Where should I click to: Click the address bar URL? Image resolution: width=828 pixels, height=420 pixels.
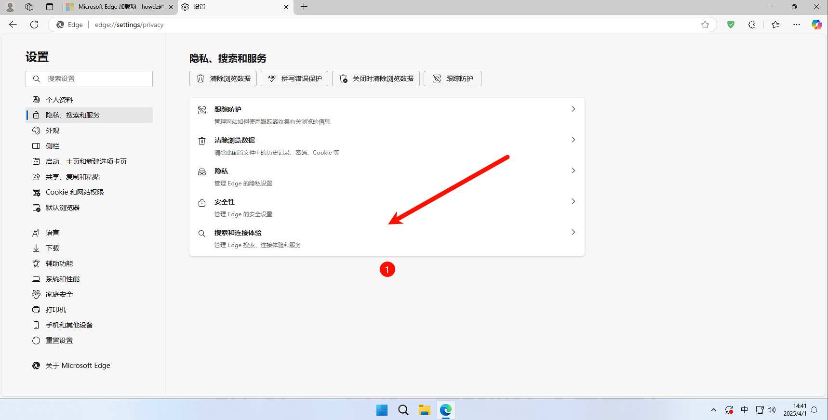pyautogui.click(x=129, y=25)
